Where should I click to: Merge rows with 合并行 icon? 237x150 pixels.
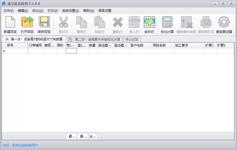point(149,22)
